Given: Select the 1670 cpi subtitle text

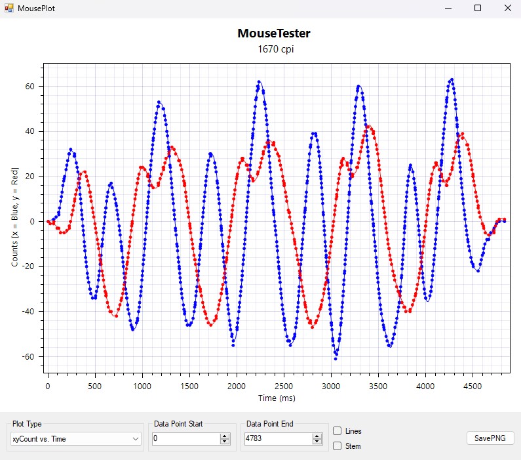Looking at the screenshot, I should (x=273, y=50).
